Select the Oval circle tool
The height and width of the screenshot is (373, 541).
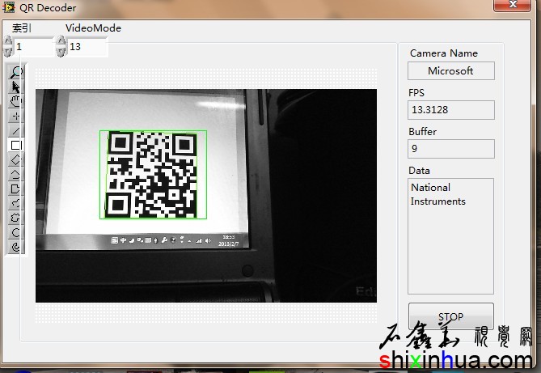(x=15, y=232)
